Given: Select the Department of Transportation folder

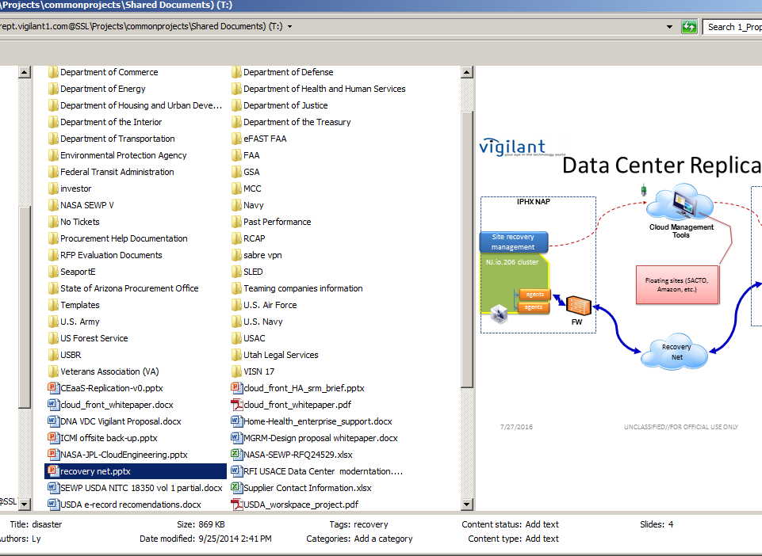Looking at the screenshot, I should [117, 139].
